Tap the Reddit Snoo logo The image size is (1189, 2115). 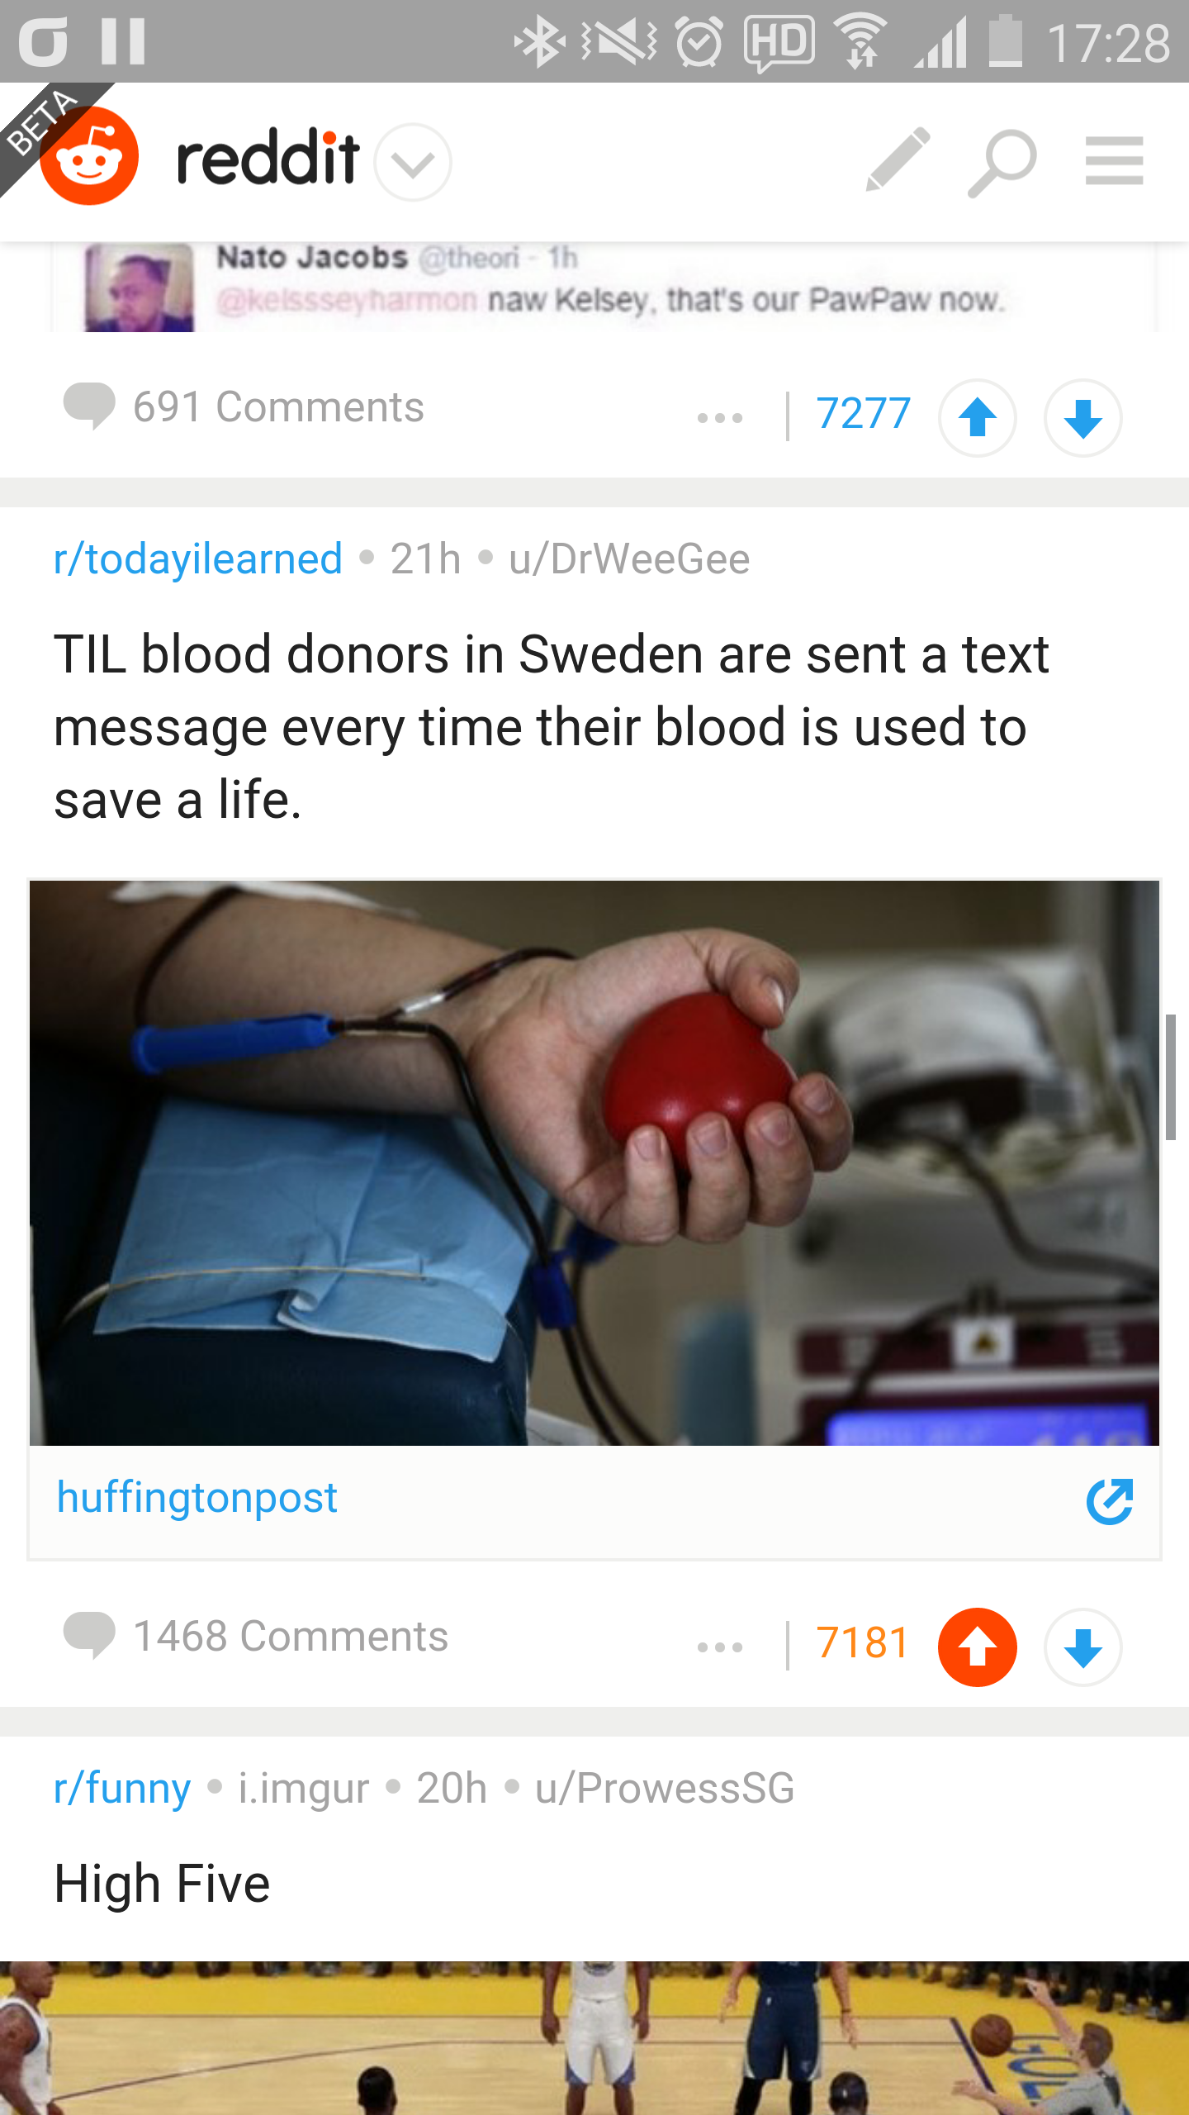point(89,155)
